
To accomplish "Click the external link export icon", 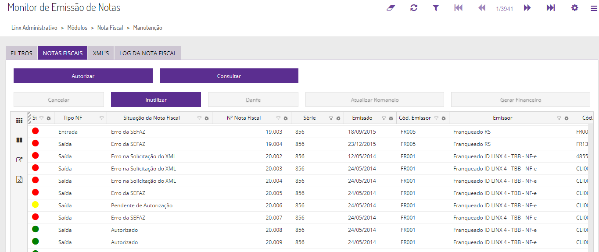I will coord(19,160).
